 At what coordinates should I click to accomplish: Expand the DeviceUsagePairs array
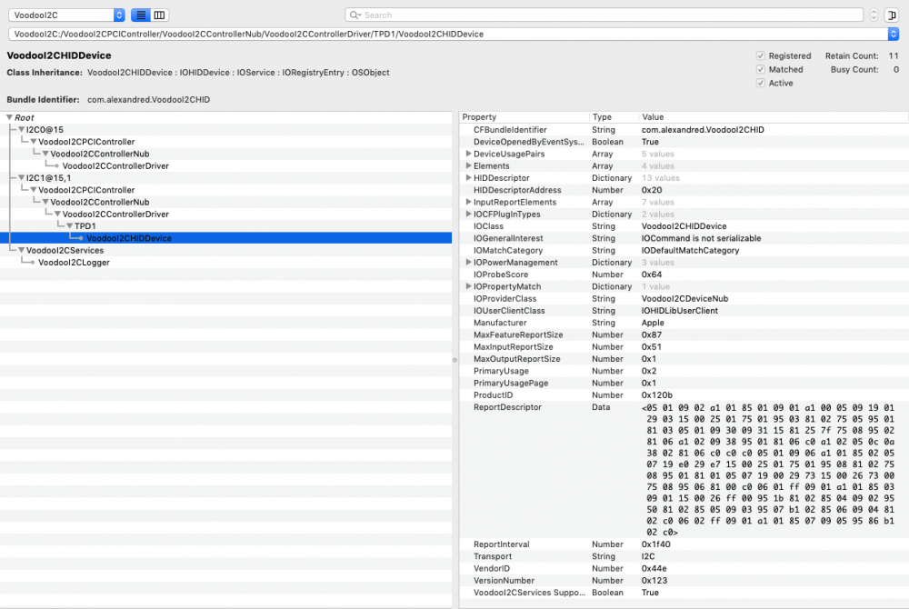[469, 155]
